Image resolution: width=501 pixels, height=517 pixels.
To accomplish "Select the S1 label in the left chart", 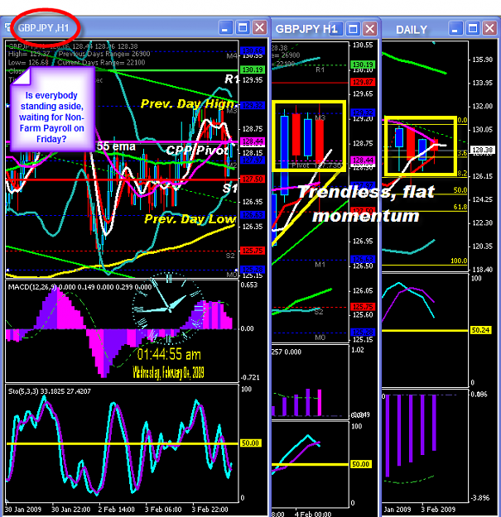I will coord(229,188).
